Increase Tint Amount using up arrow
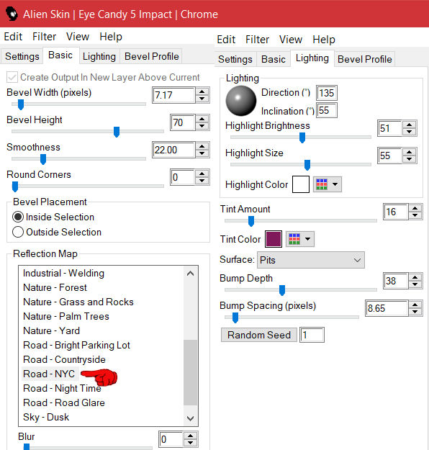 coord(415,208)
